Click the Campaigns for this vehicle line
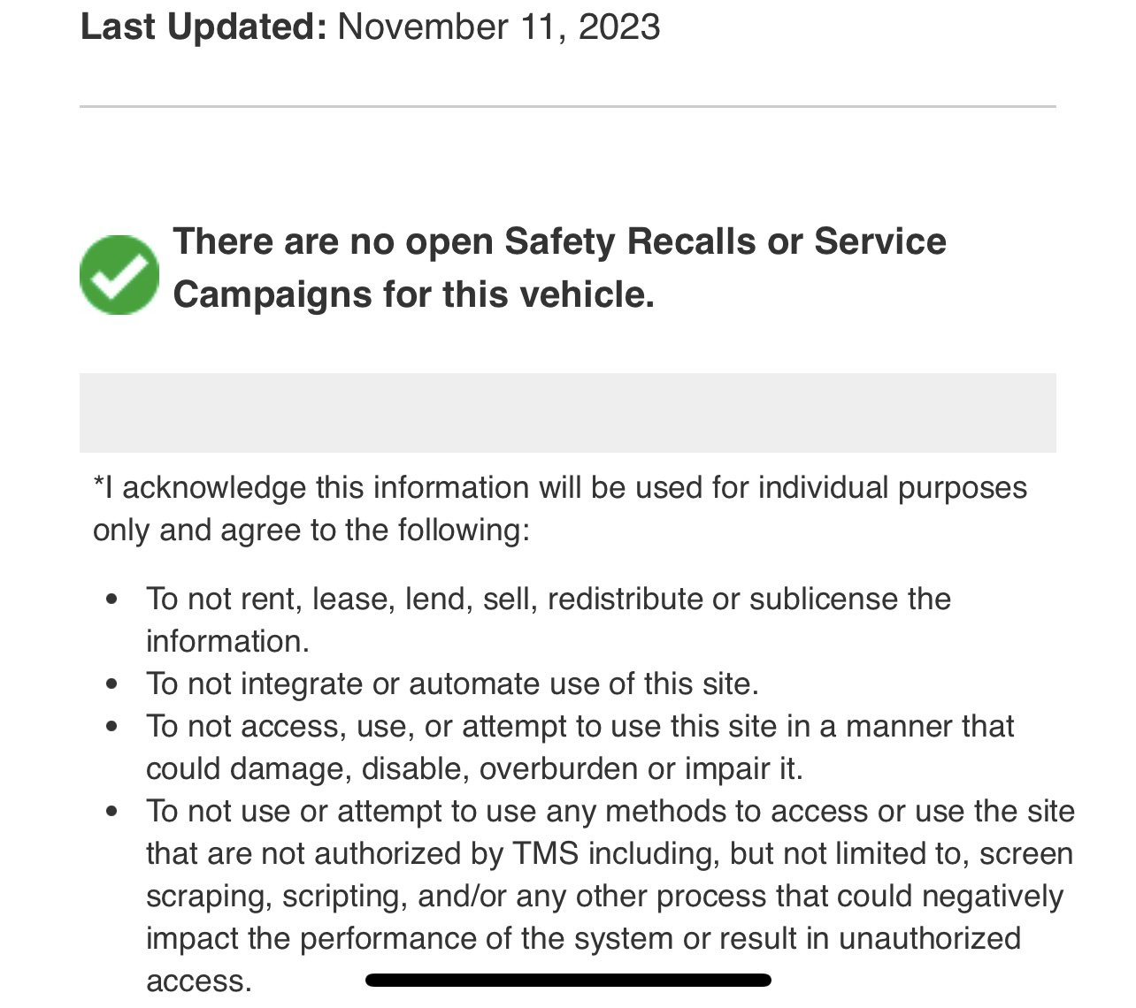Image resolution: width=1136 pixels, height=1008 pixels. tap(413, 294)
